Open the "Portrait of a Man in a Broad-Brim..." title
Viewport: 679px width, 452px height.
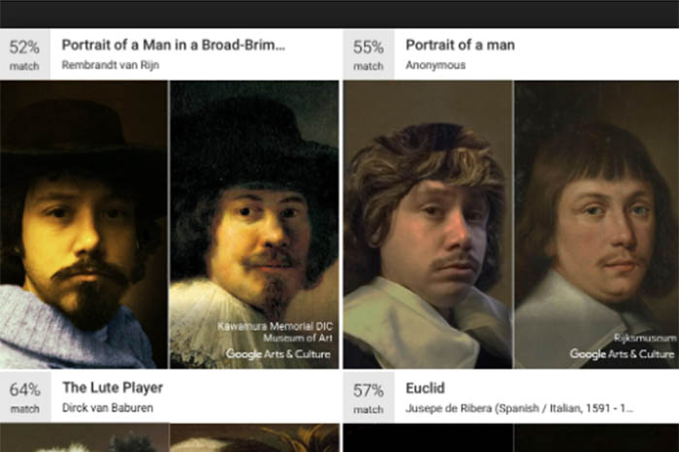pos(174,45)
